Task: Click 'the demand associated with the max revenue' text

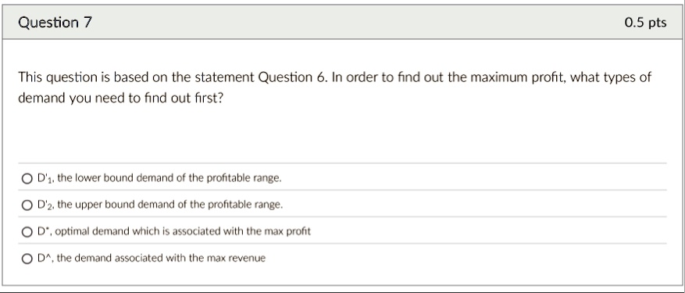Action: click(161, 258)
